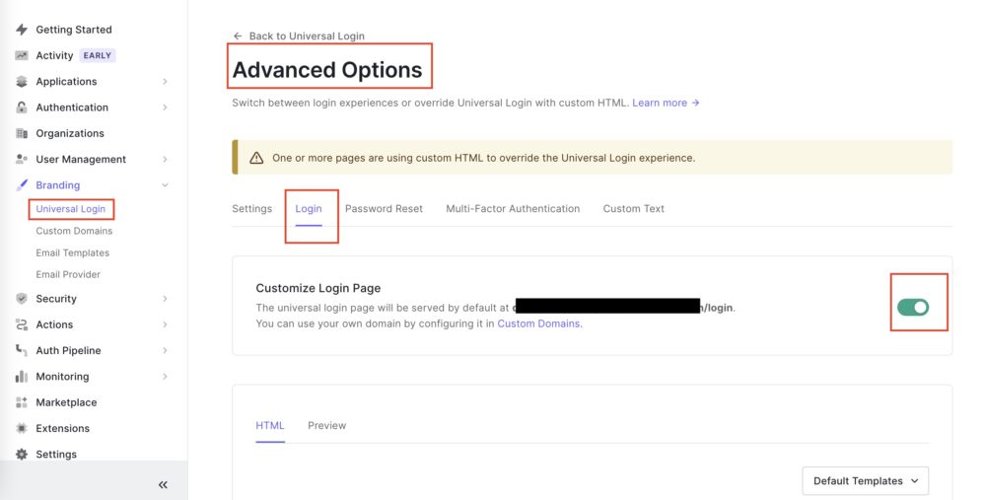The width and height of the screenshot is (986, 500).
Task: Collapse the sidebar with double chevron
Action: (x=163, y=485)
